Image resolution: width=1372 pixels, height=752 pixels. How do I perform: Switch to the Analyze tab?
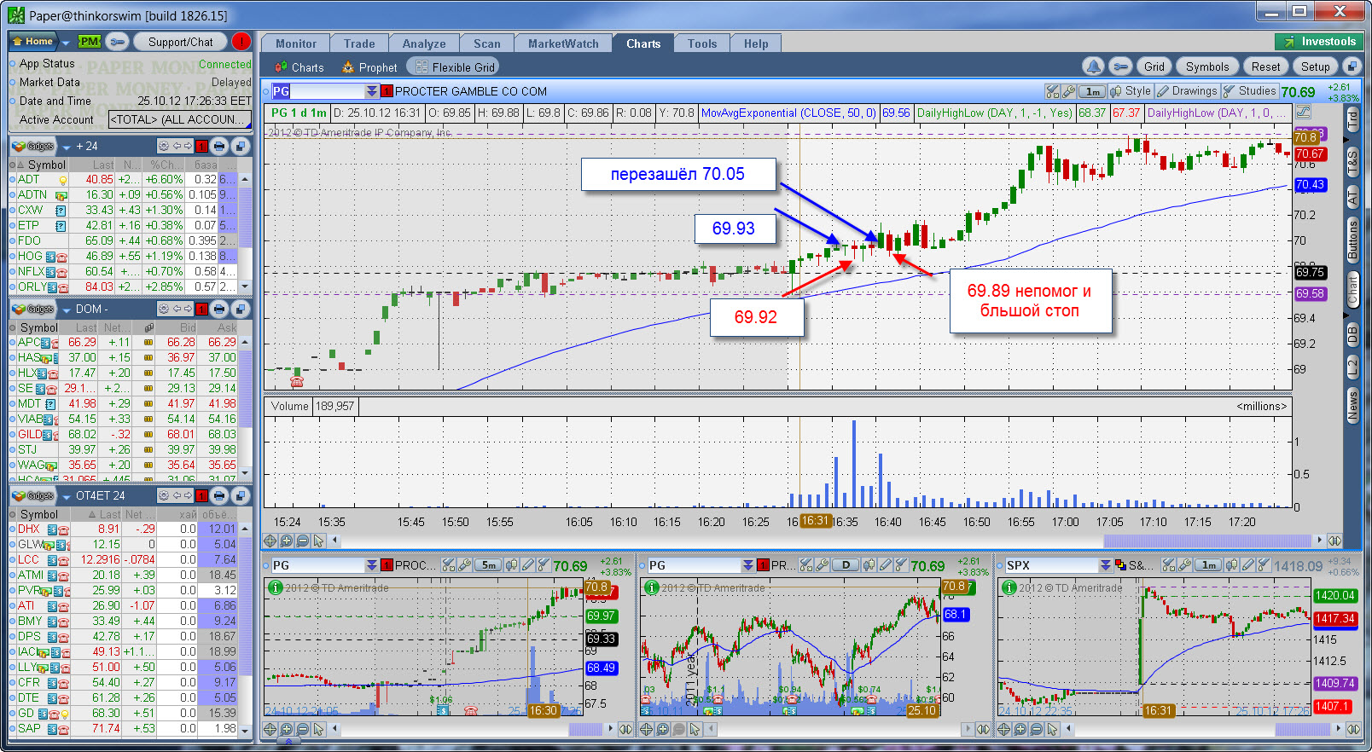[x=424, y=43]
